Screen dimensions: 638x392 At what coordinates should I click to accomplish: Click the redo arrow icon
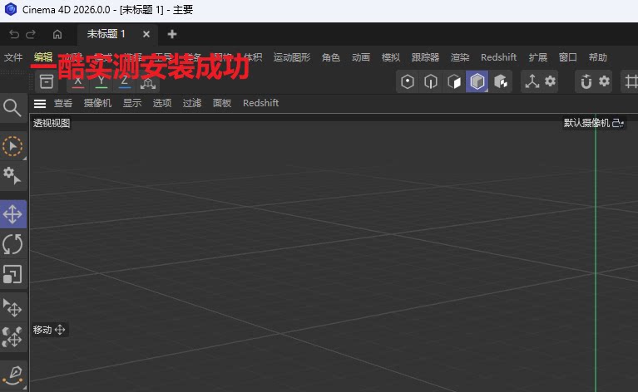click(x=31, y=34)
